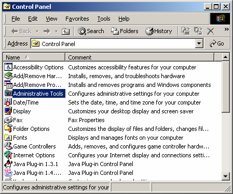Viewport: 233px width, 194px height.
Task: Click the vertical scrollbar down arrow
Action: tap(225, 176)
